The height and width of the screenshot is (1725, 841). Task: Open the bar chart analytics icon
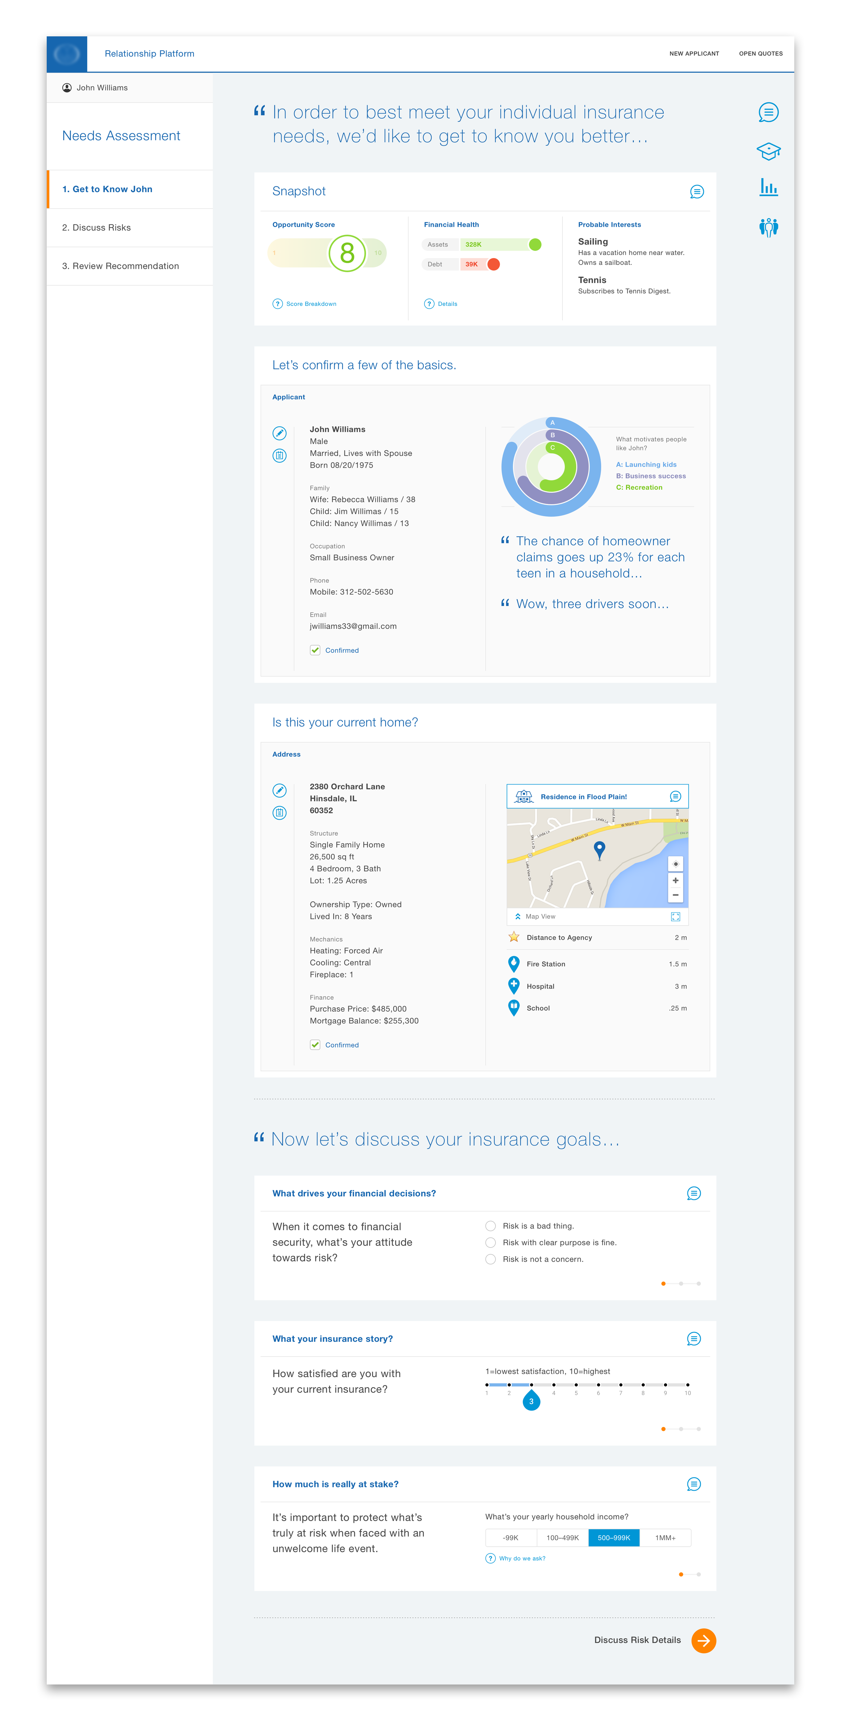(x=768, y=187)
